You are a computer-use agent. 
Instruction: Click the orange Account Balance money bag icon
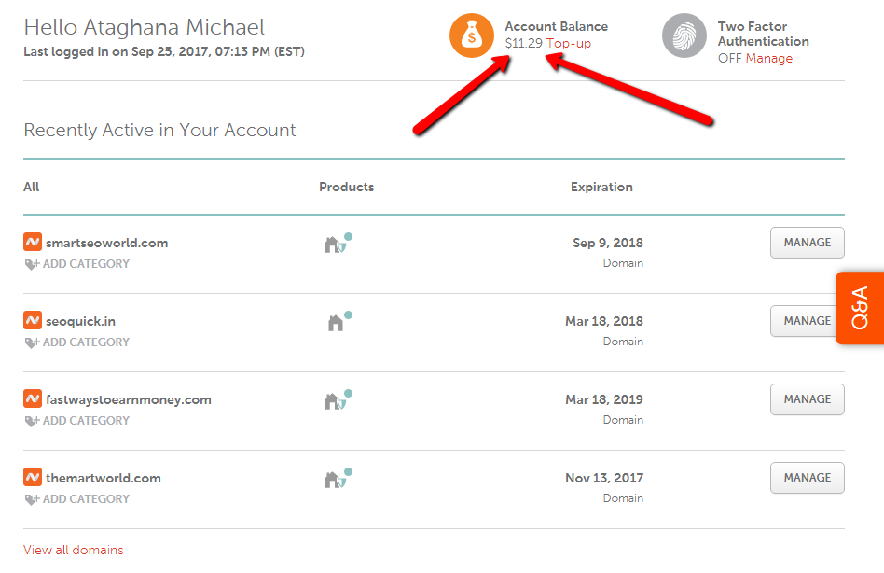[x=472, y=35]
